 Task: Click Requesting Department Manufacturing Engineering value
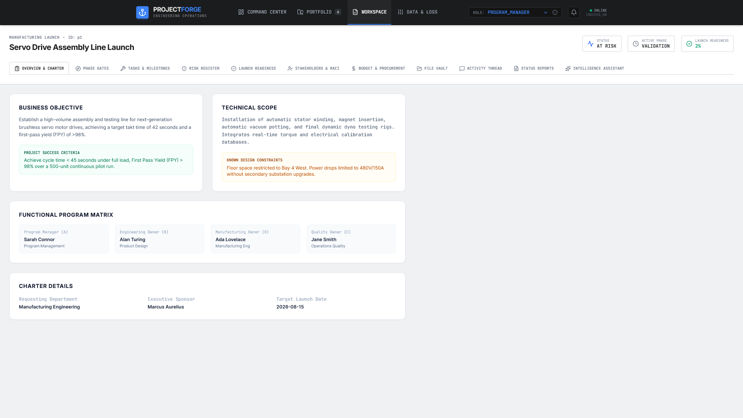click(50, 307)
